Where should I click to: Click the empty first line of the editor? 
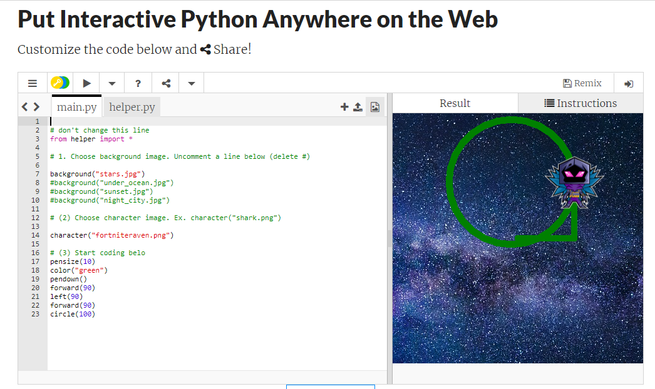click(x=217, y=121)
